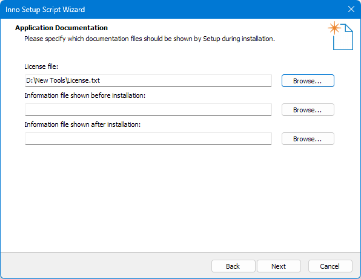Click Browse button for License file
361x279 pixels.
pos(308,81)
